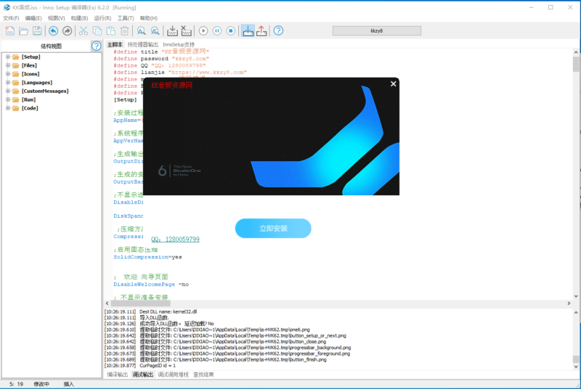The image size is (581, 389).
Task: Click the new script file icon
Action: (10, 30)
